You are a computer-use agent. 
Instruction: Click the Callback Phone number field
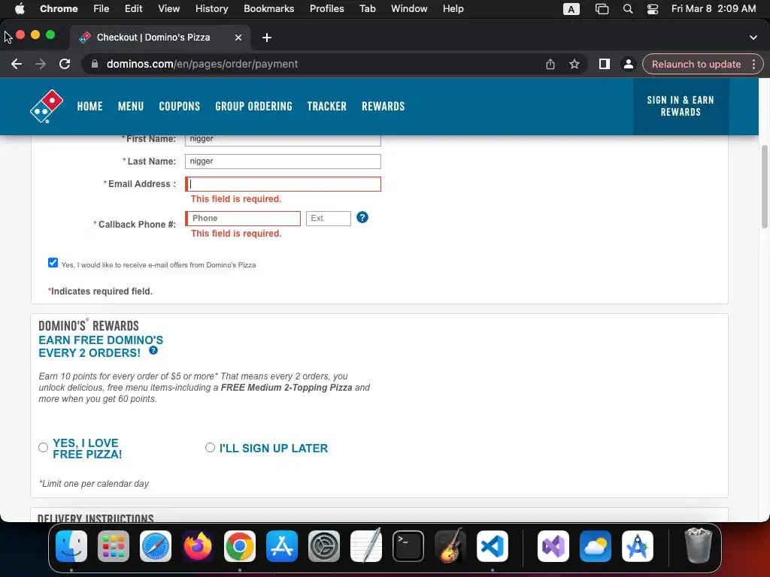(243, 219)
